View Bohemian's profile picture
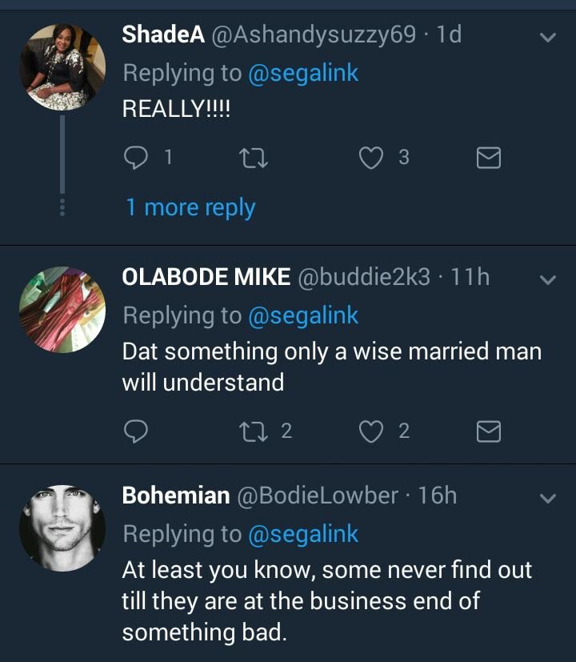 coord(62,528)
